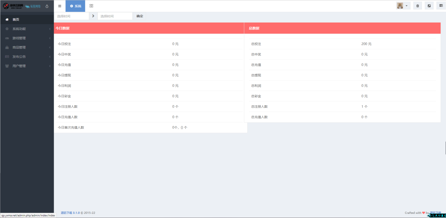Open the user avatar dropdown

403,6
